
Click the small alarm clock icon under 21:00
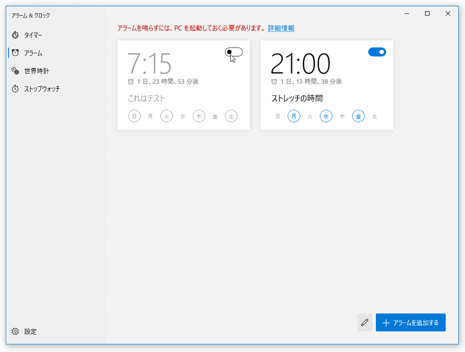[x=274, y=81]
